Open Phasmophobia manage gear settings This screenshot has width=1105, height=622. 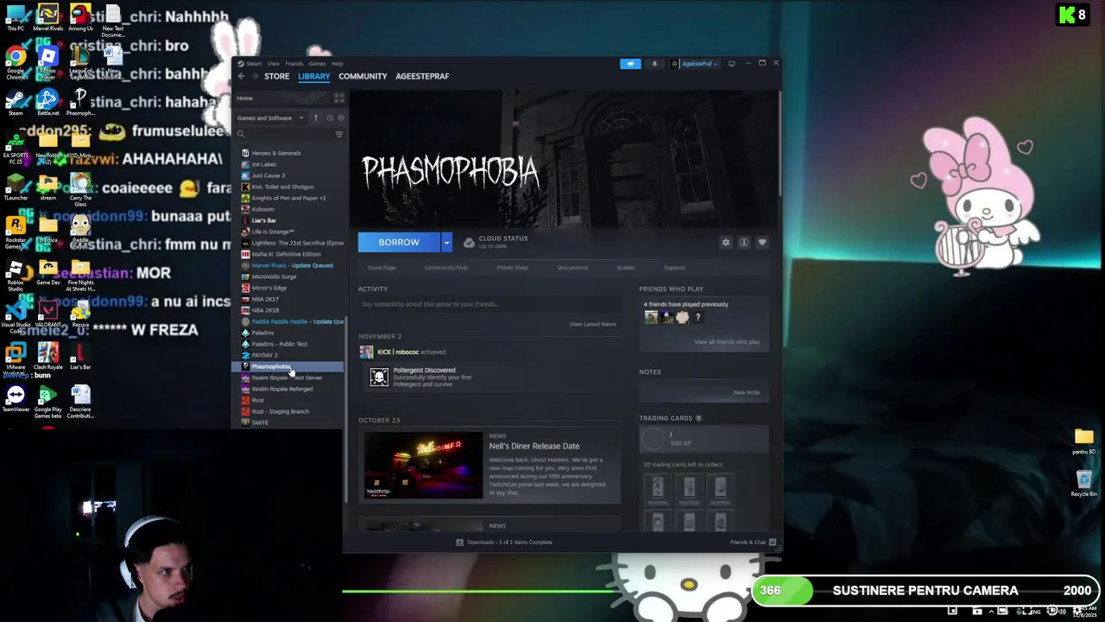coord(725,243)
